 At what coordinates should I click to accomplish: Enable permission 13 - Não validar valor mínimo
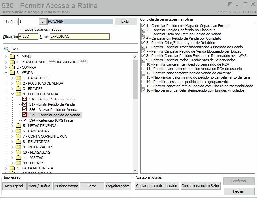143,77
